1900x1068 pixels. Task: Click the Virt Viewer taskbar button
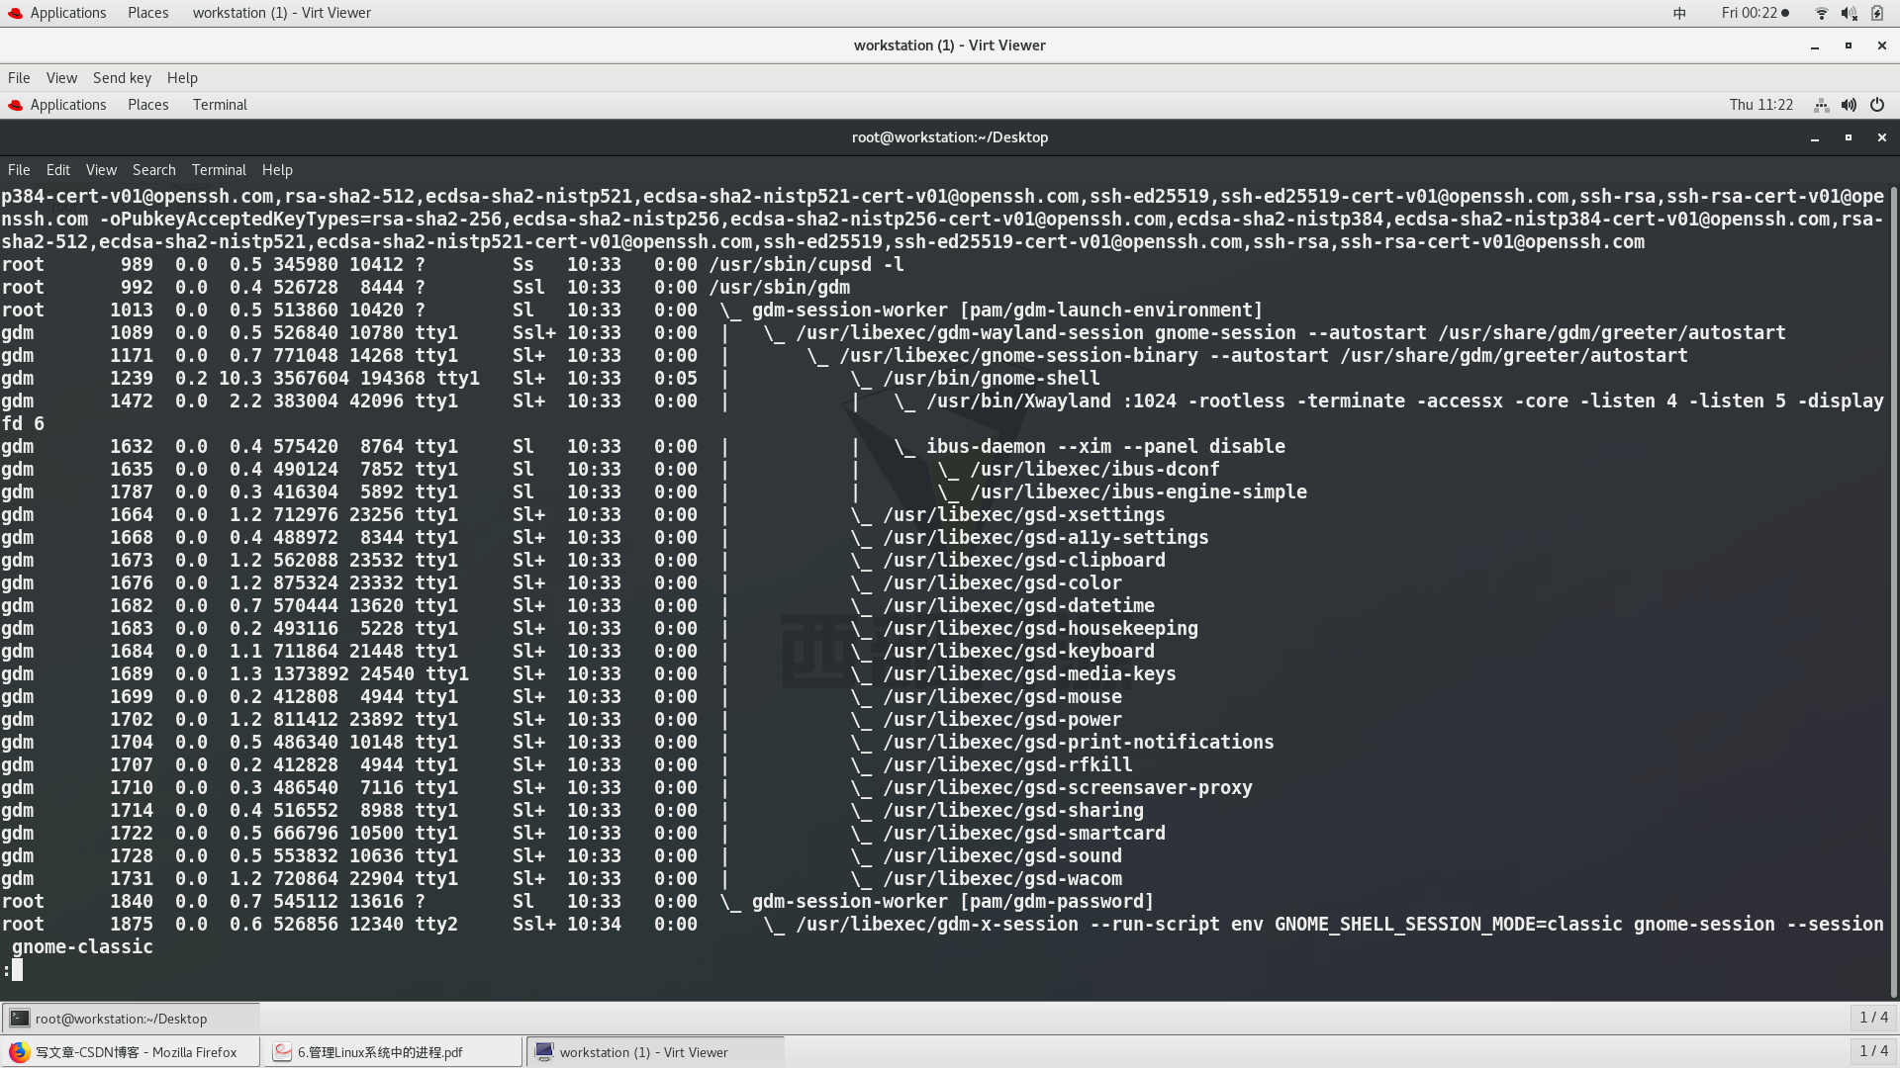pos(654,1052)
